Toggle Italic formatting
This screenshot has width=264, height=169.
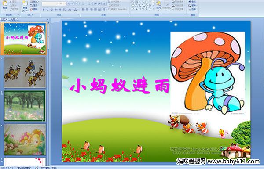tap(48, 10)
